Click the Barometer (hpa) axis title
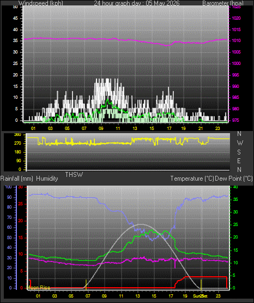Screen dimensions: 254x303 click(x=223, y=3)
